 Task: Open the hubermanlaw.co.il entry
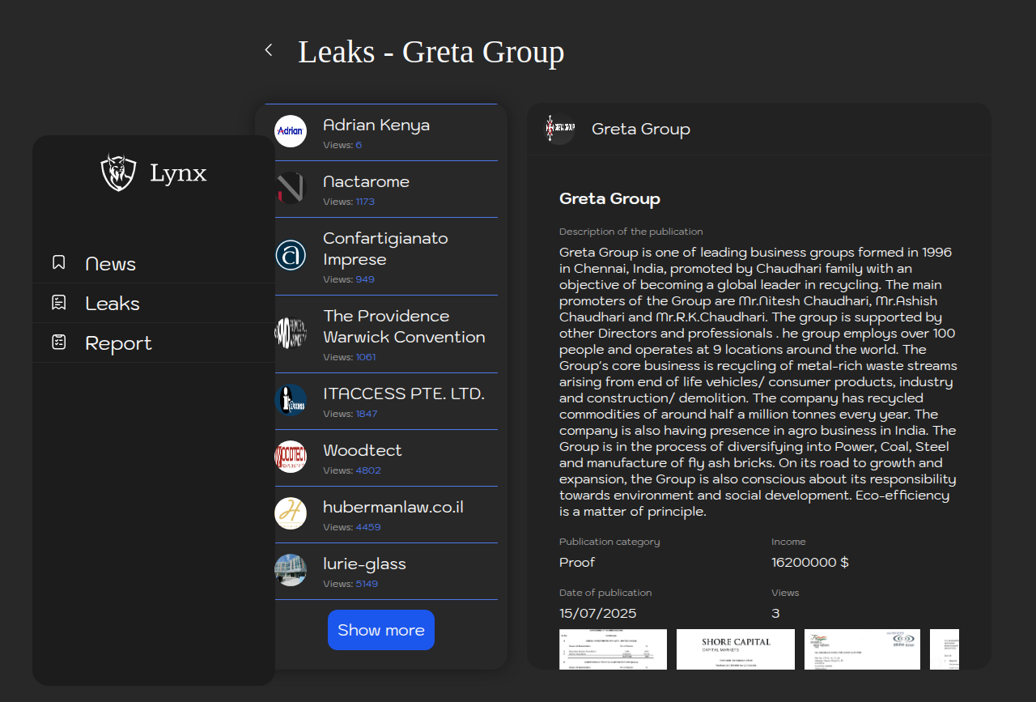click(381, 515)
